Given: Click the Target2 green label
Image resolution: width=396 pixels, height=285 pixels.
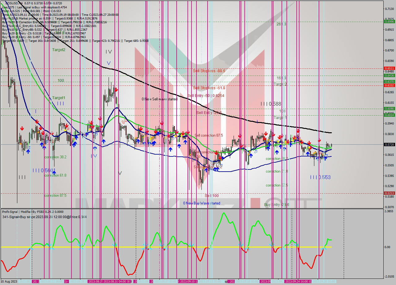Looking at the screenshot, I should click(x=58, y=50).
